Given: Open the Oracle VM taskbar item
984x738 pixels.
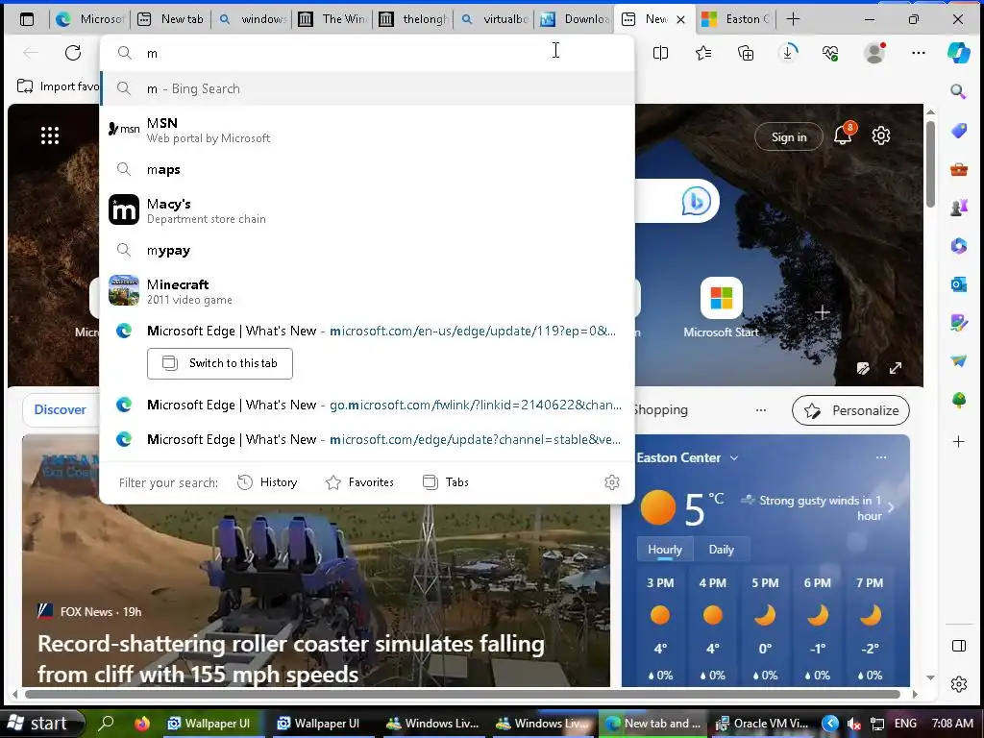Looking at the screenshot, I should [x=762, y=724].
